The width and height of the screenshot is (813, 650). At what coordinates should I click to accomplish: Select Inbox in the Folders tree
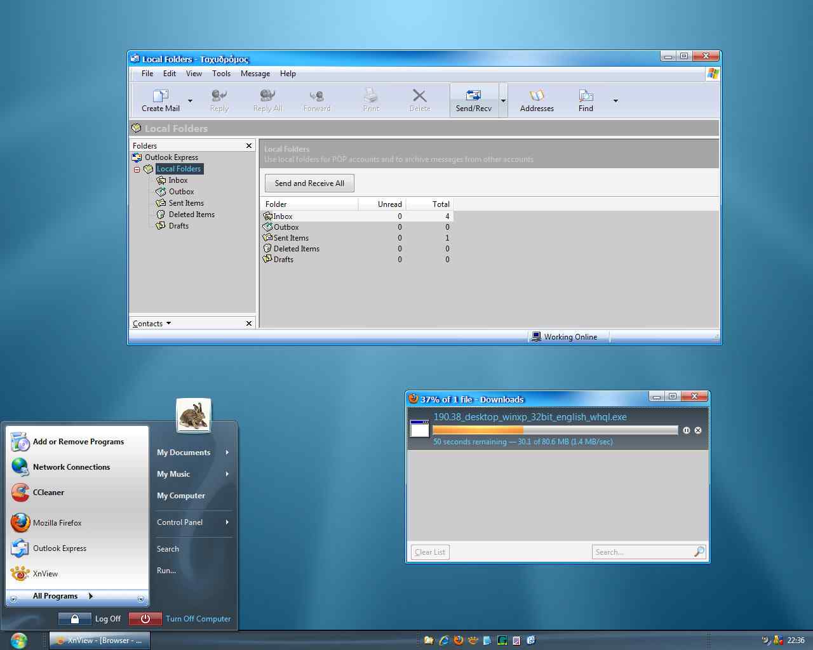[x=178, y=180]
